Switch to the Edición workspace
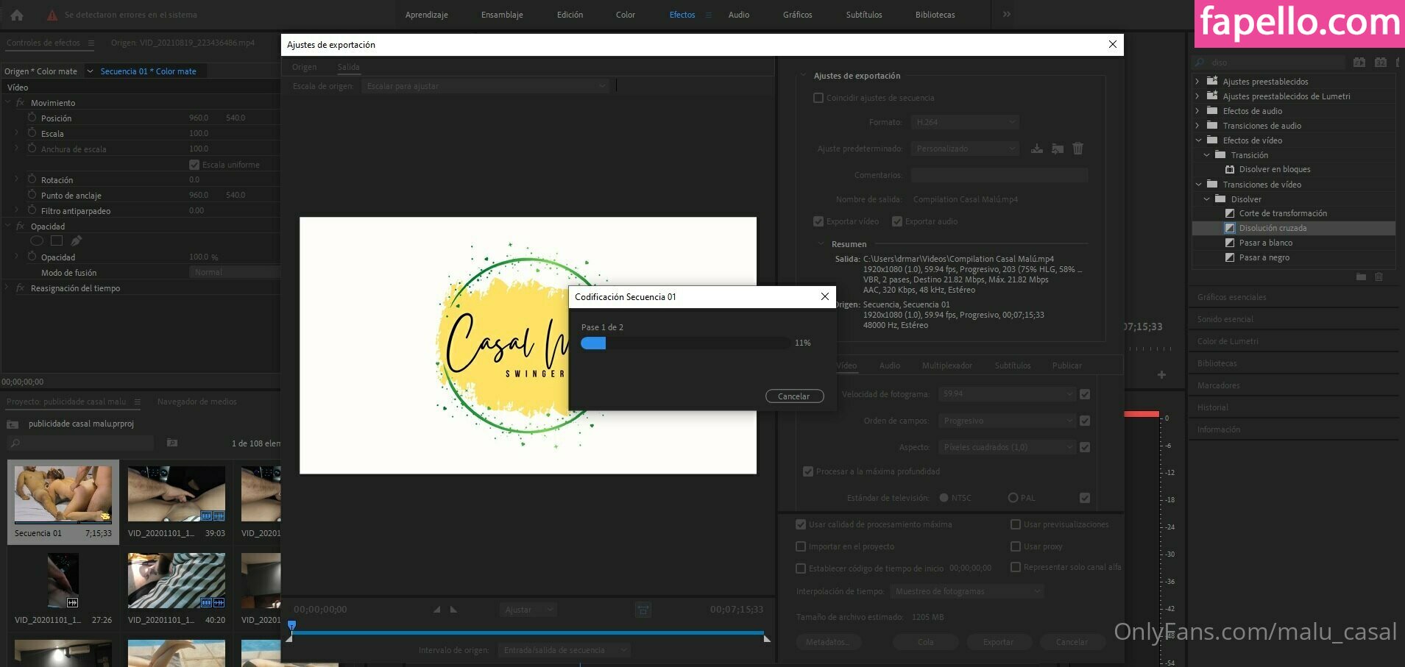 click(x=570, y=15)
